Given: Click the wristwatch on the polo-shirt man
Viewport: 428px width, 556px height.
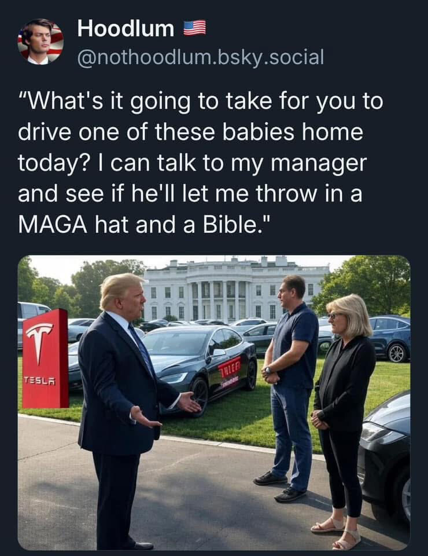Looking at the screenshot, I should point(268,370).
